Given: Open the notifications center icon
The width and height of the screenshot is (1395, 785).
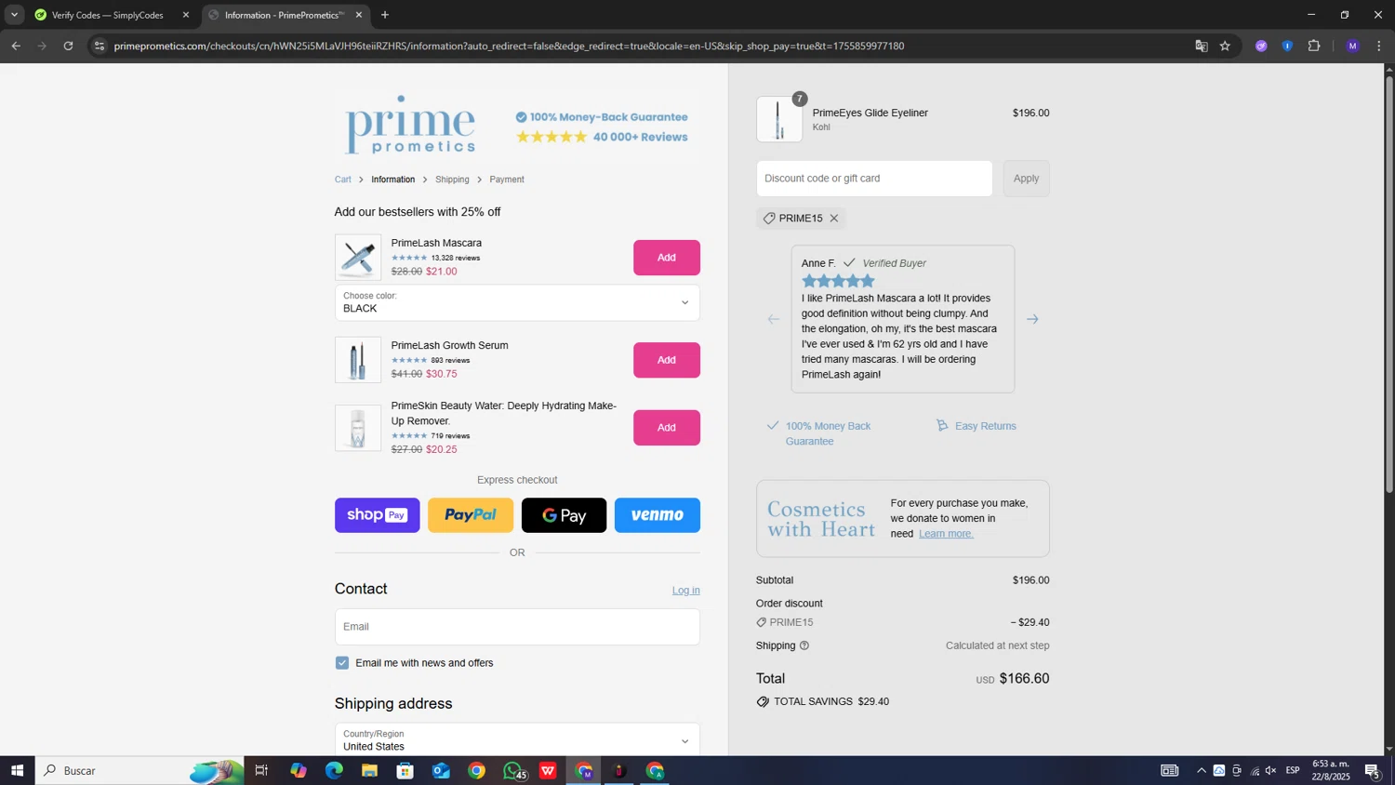Looking at the screenshot, I should (1373, 770).
